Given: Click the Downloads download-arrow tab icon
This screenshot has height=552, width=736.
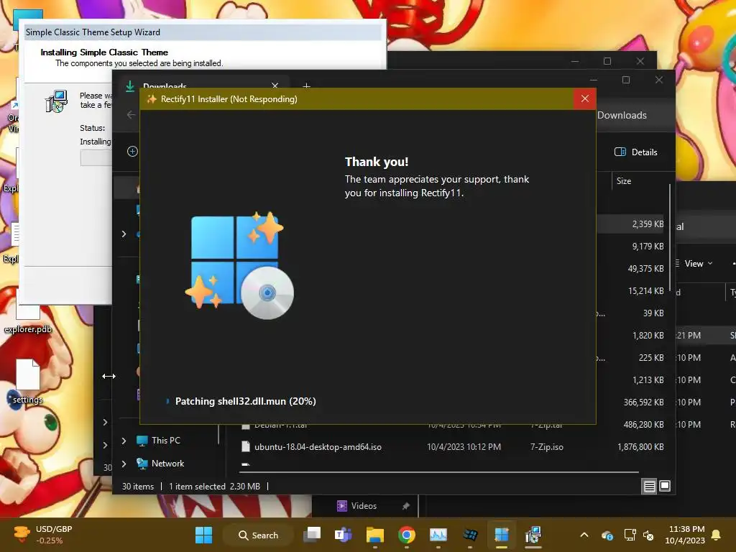Looking at the screenshot, I should tap(130, 86).
